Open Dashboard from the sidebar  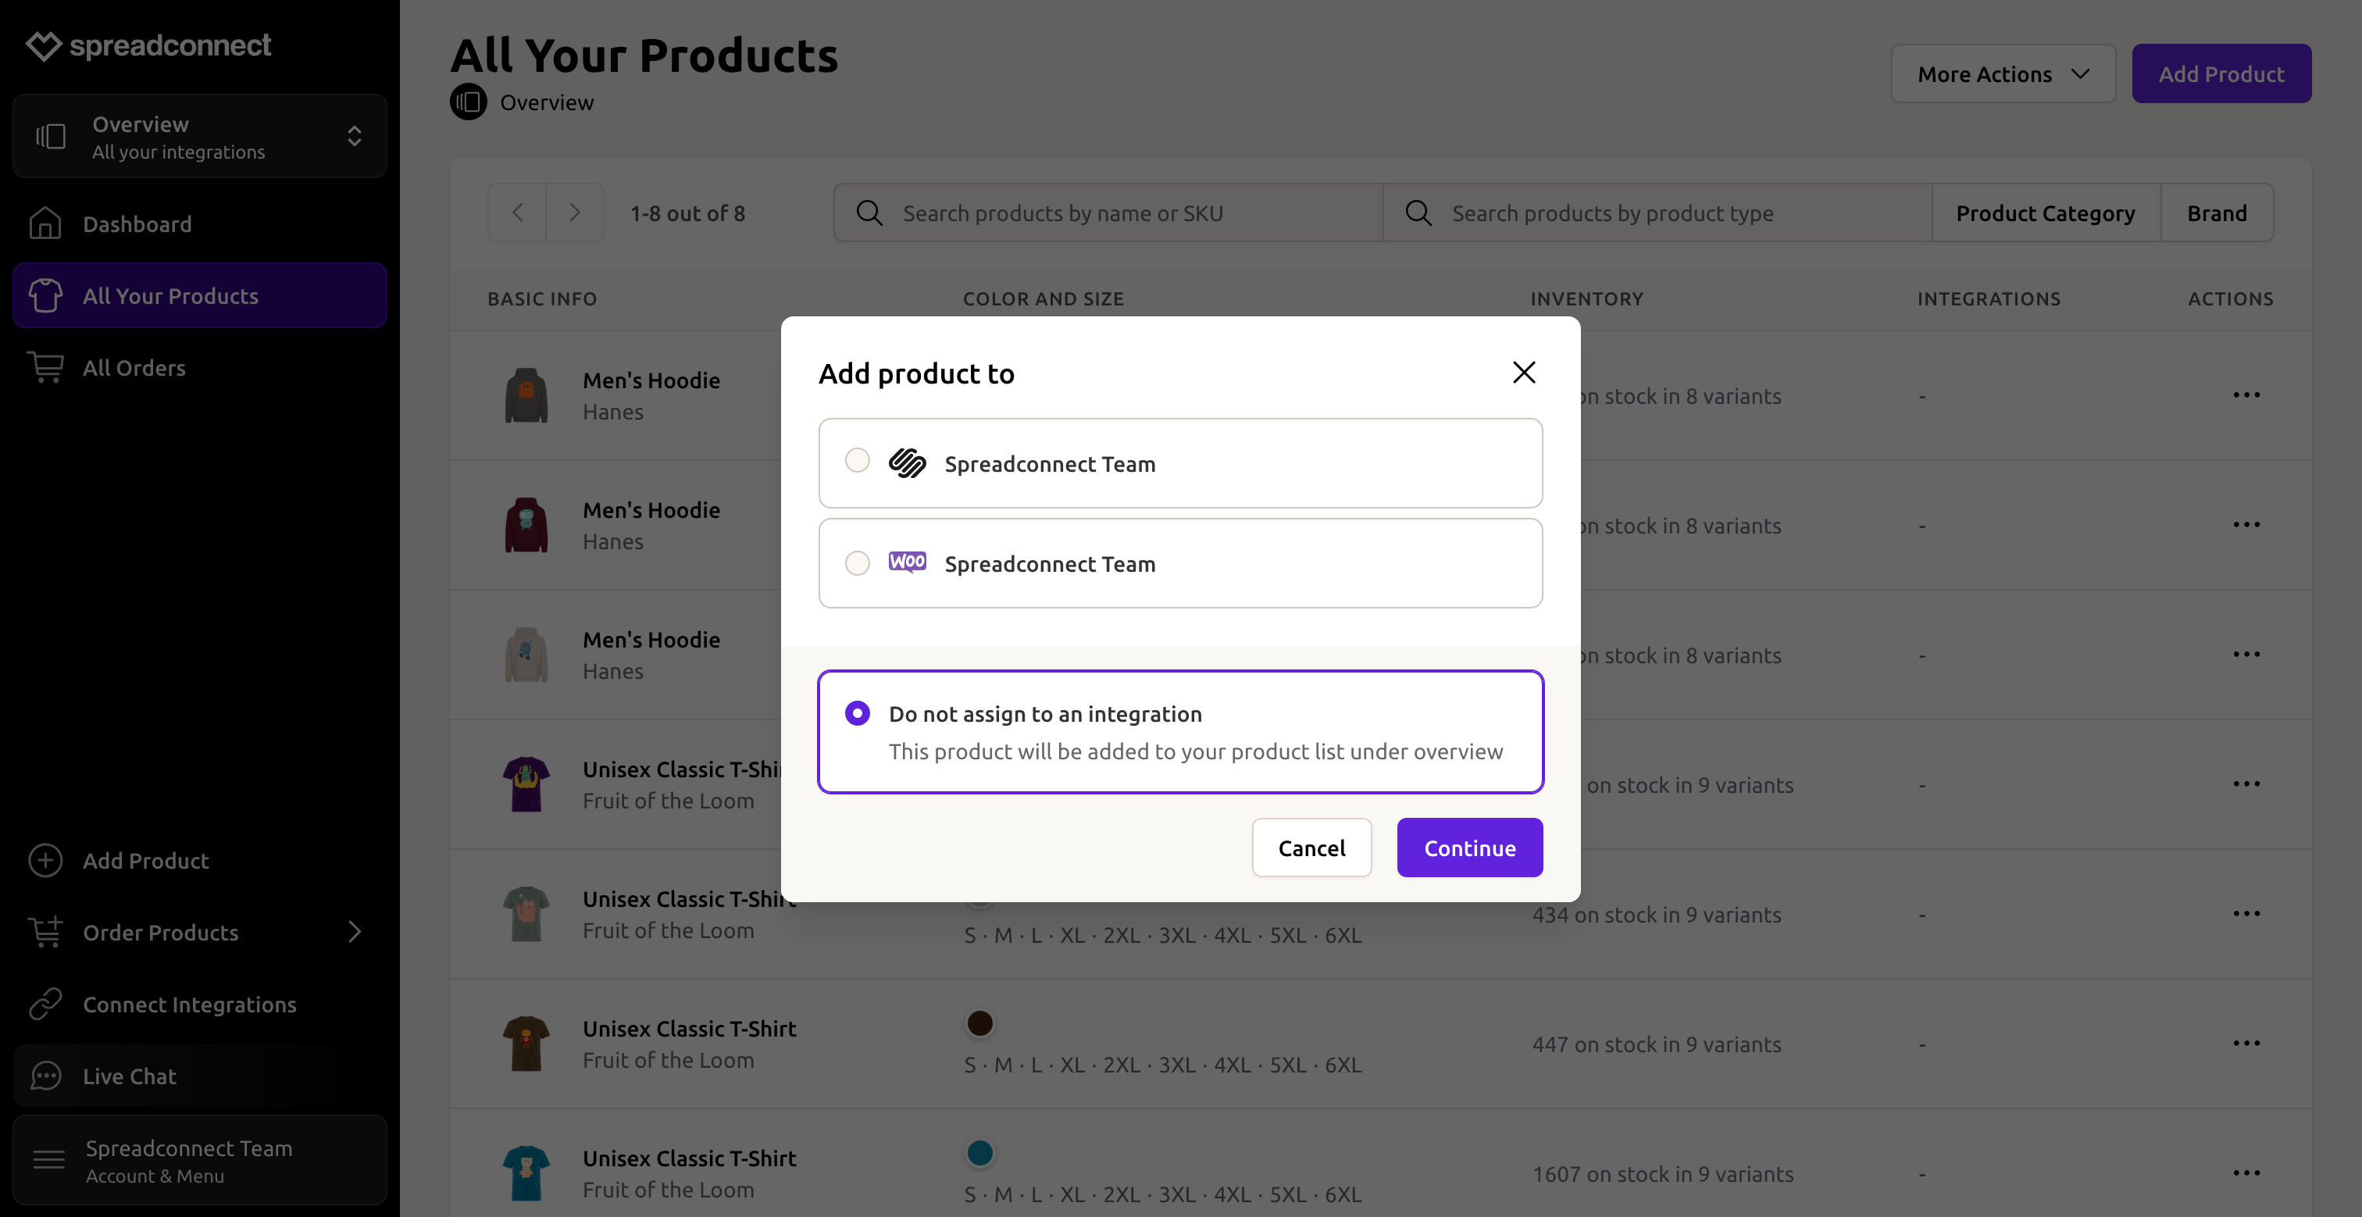pos(200,223)
